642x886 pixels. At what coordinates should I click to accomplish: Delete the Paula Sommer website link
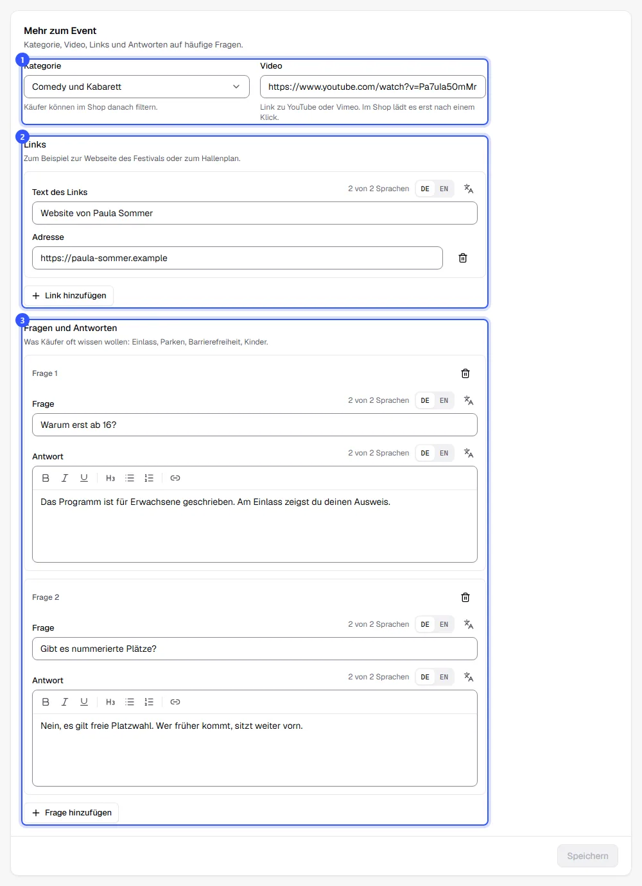pyautogui.click(x=463, y=258)
